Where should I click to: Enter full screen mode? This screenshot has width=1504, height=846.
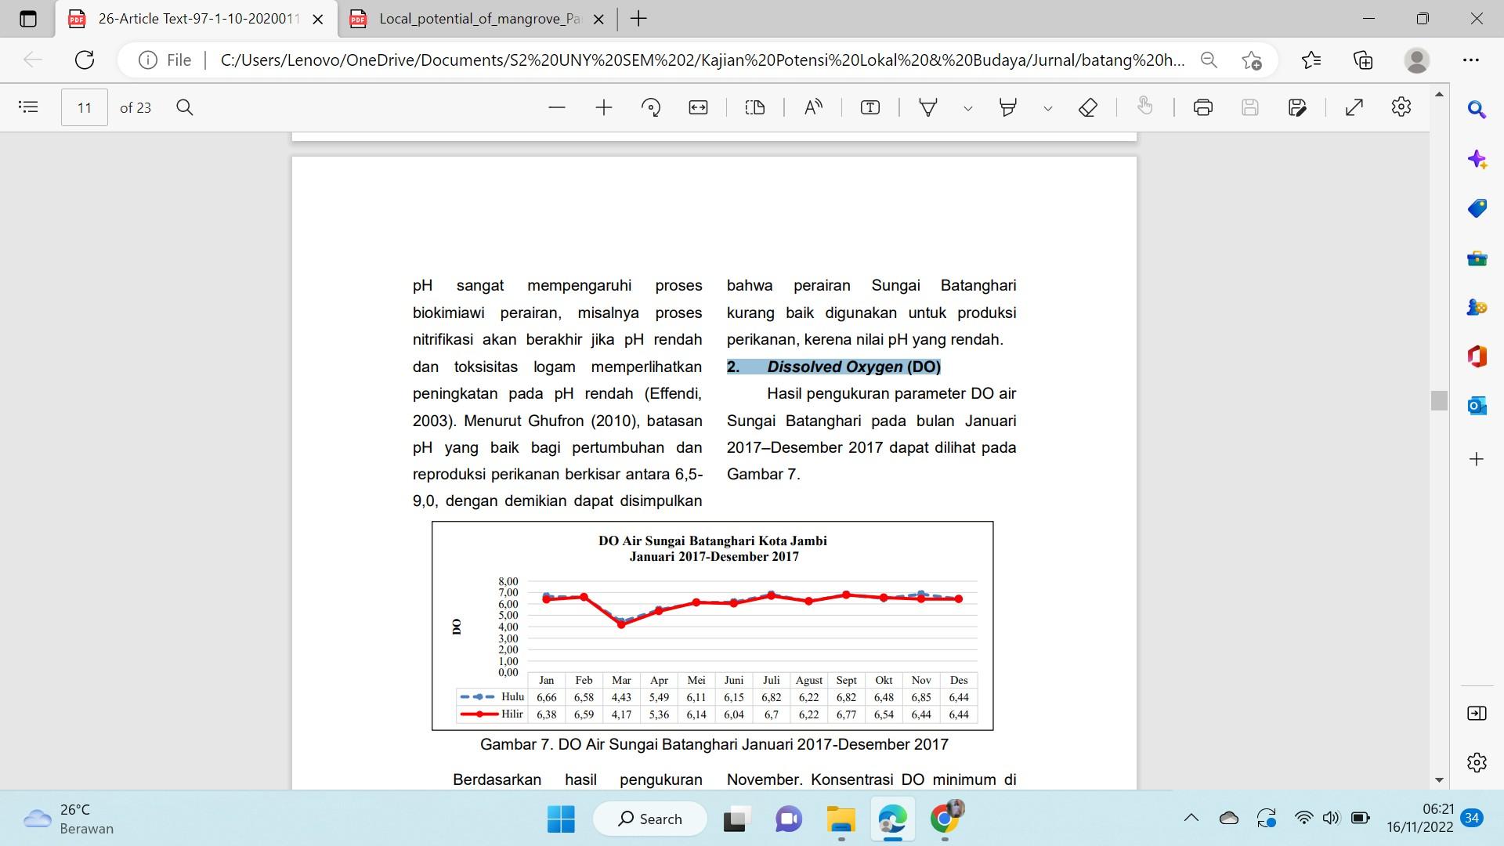[x=1354, y=107]
